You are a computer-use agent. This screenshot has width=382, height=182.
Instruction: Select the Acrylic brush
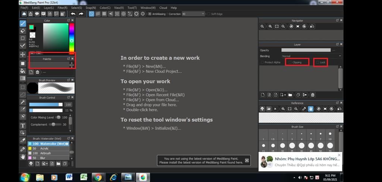(48, 149)
